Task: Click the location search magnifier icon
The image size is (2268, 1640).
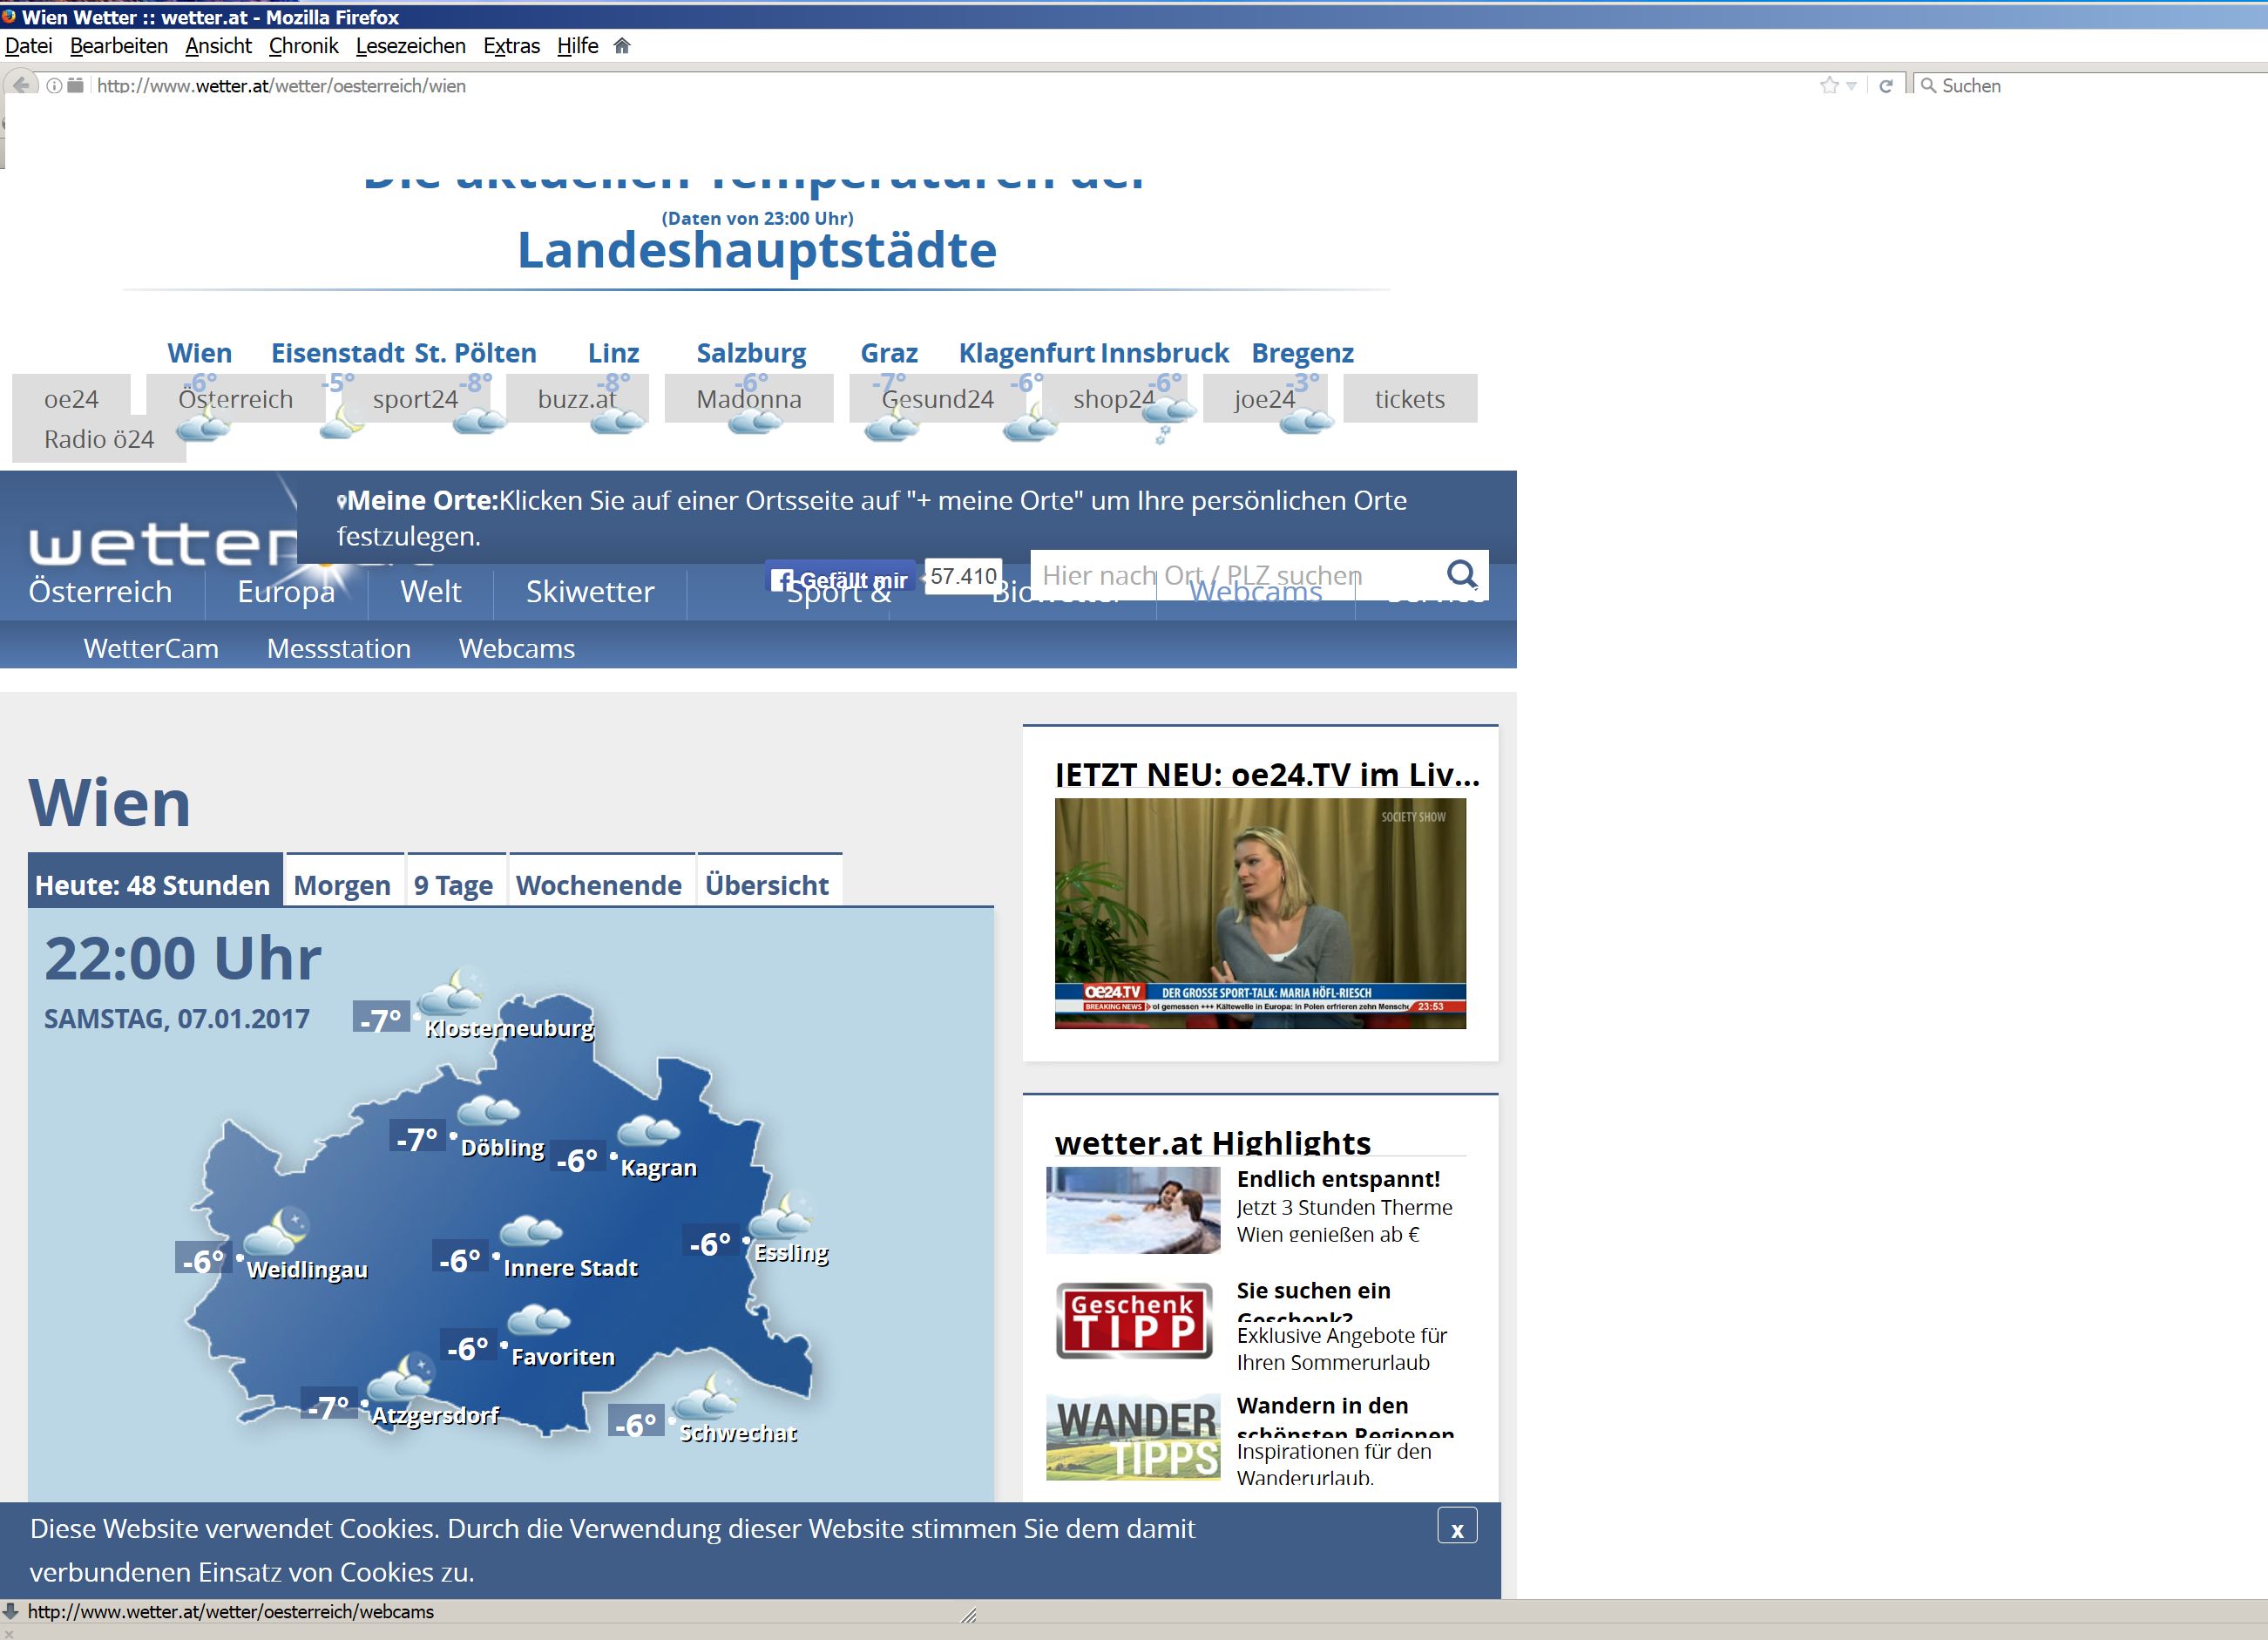Action: (x=1461, y=574)
